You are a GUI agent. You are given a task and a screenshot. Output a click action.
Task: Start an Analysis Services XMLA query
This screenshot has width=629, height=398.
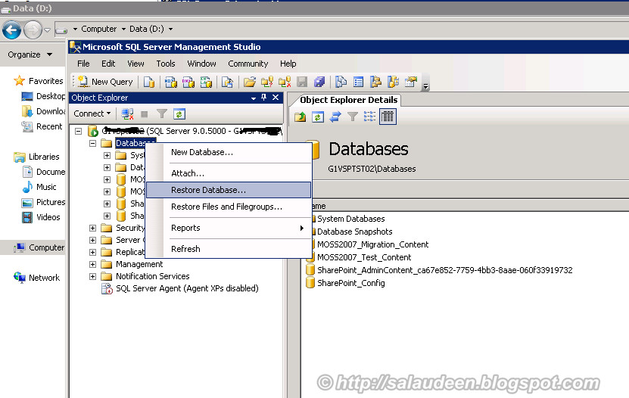click(206, 82)
